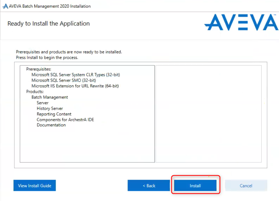
Task: Click 'Press Install to begin the process.' text
Action: click(47, 57)
